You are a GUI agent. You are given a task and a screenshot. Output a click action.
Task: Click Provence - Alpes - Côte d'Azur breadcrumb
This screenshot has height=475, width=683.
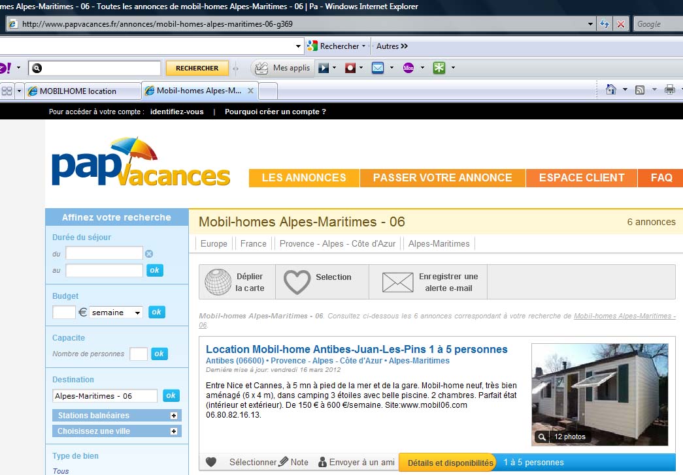[x=338, y=243]
